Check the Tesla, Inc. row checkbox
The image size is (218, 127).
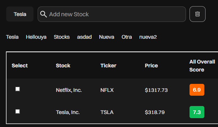18,111
